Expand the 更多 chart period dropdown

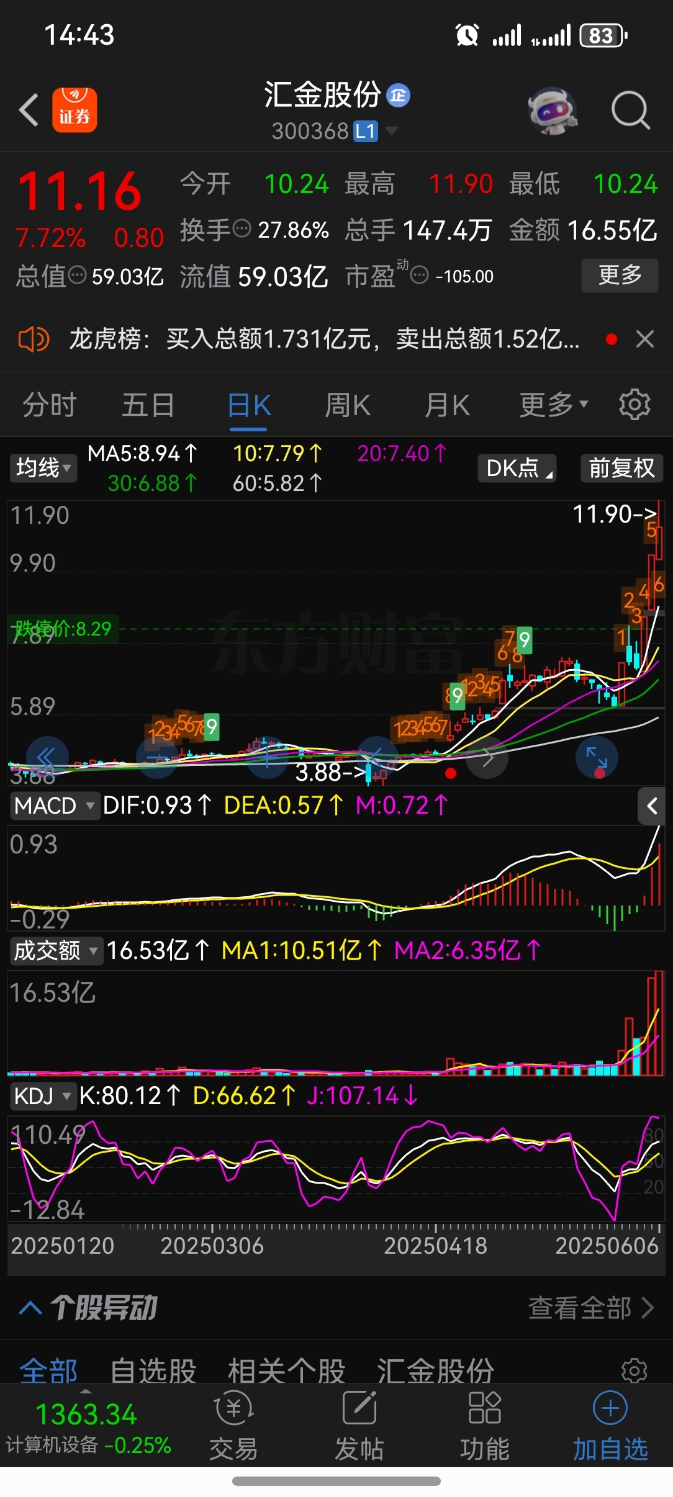[553, 405]
